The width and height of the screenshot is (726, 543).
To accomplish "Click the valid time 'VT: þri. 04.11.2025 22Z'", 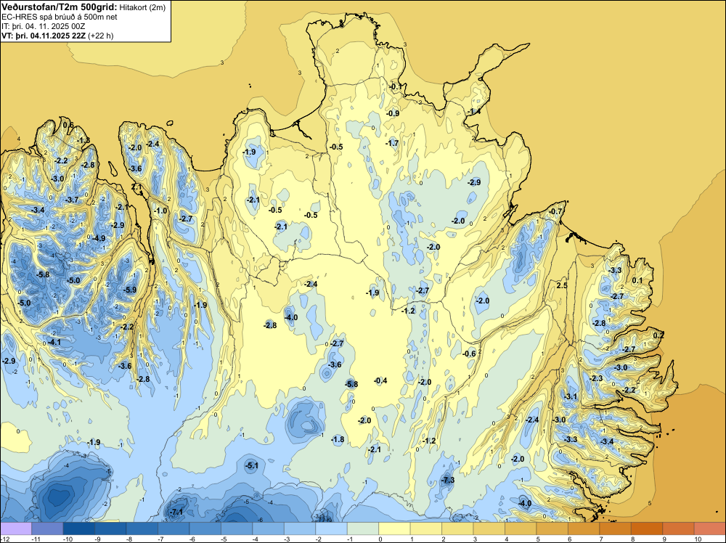I will click(44, 36).
